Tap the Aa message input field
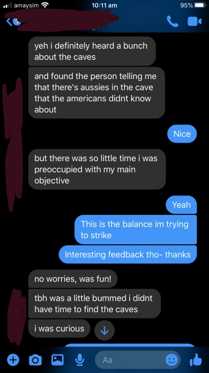 pyautogui.click(x=138, y=360)
